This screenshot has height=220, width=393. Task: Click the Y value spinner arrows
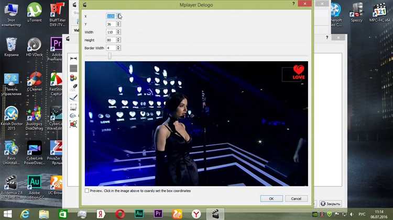pos(118,24)
